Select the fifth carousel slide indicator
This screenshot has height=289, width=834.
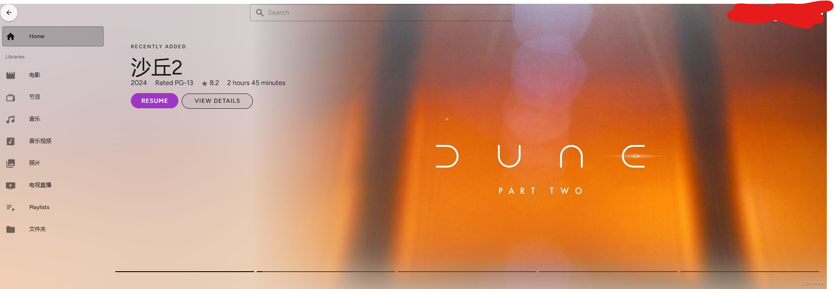click(x=750, y=272)
